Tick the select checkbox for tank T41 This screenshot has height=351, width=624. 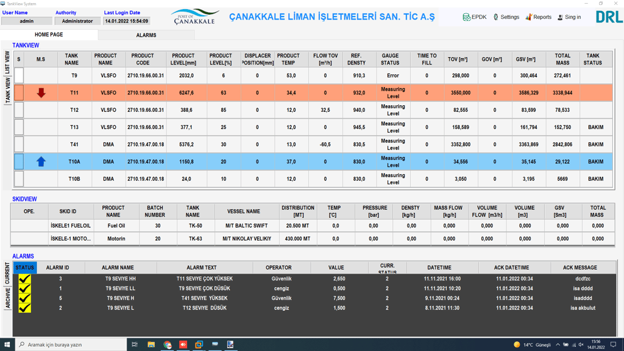tap(19, 145)
